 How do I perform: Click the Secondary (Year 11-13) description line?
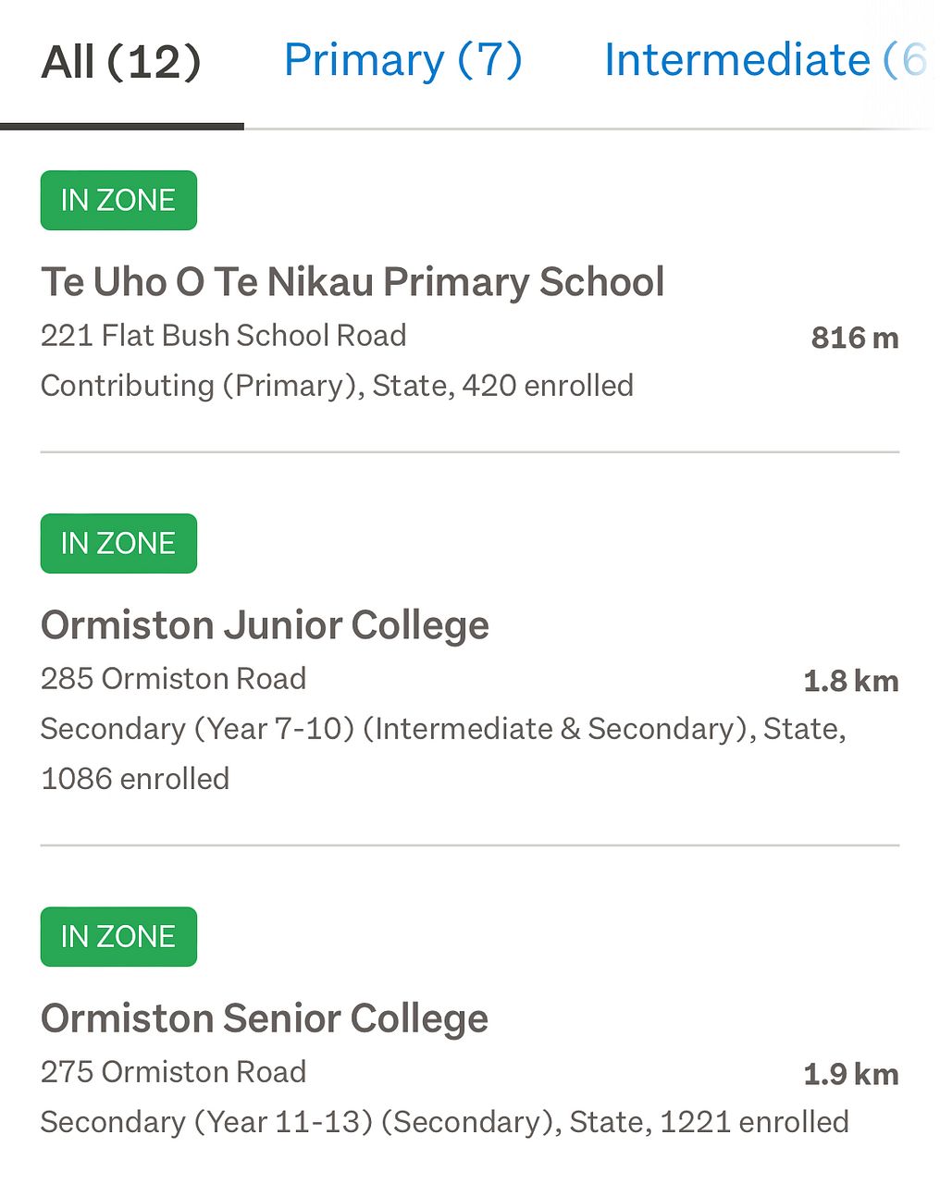click(444, 1122)
